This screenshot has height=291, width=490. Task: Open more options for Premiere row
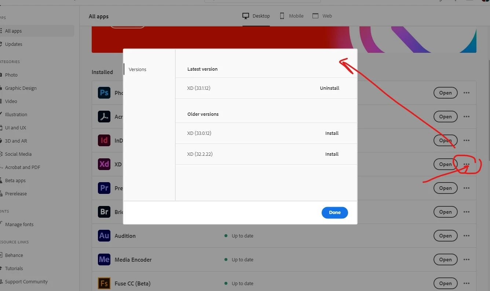coord(467,188)
